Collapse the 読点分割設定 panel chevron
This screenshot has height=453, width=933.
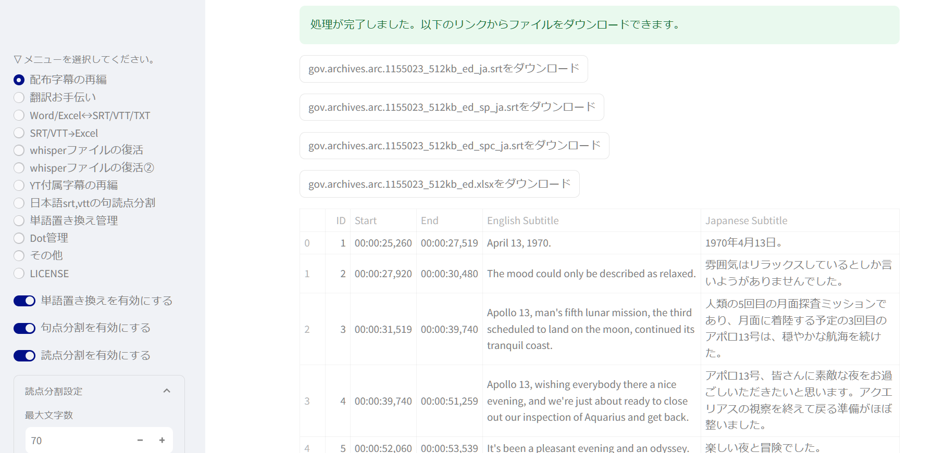point(167,391)
